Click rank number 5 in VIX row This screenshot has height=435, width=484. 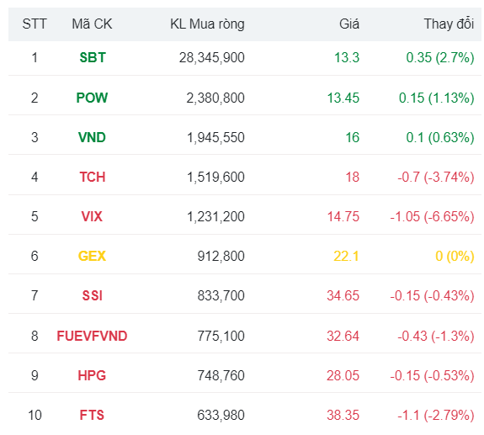pyautogui.click(x=35, y=216)
